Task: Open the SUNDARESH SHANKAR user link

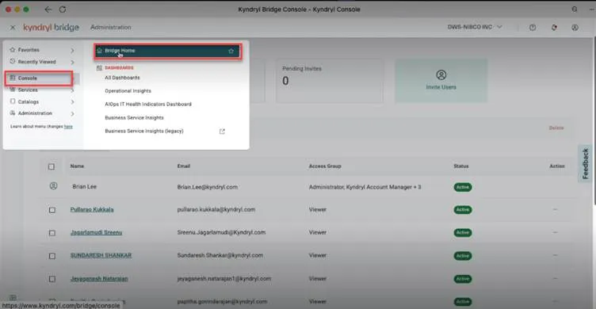Action: [101, 255]
